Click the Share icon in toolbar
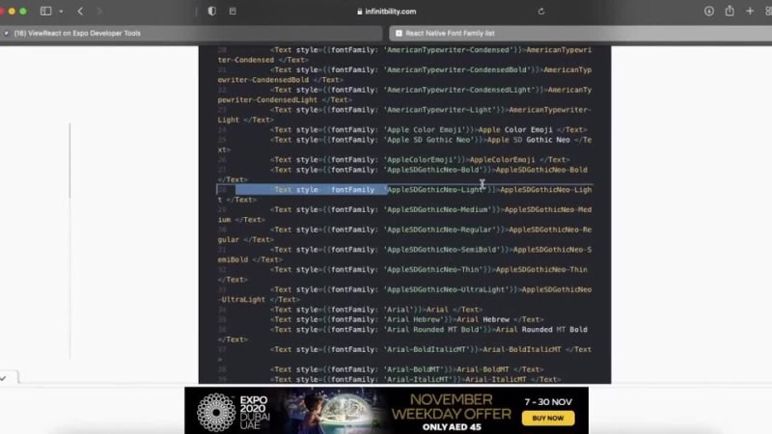 730,11
